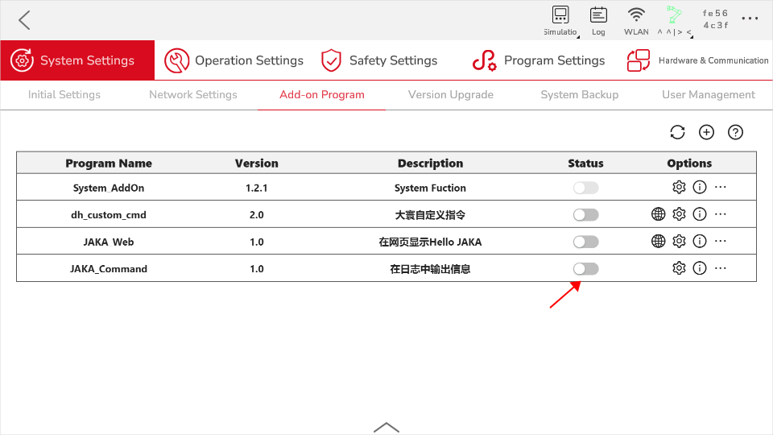Go to Program Settings section
This screenshot has height=435, width=773.
pyautogui.click(x=539, y=60)
